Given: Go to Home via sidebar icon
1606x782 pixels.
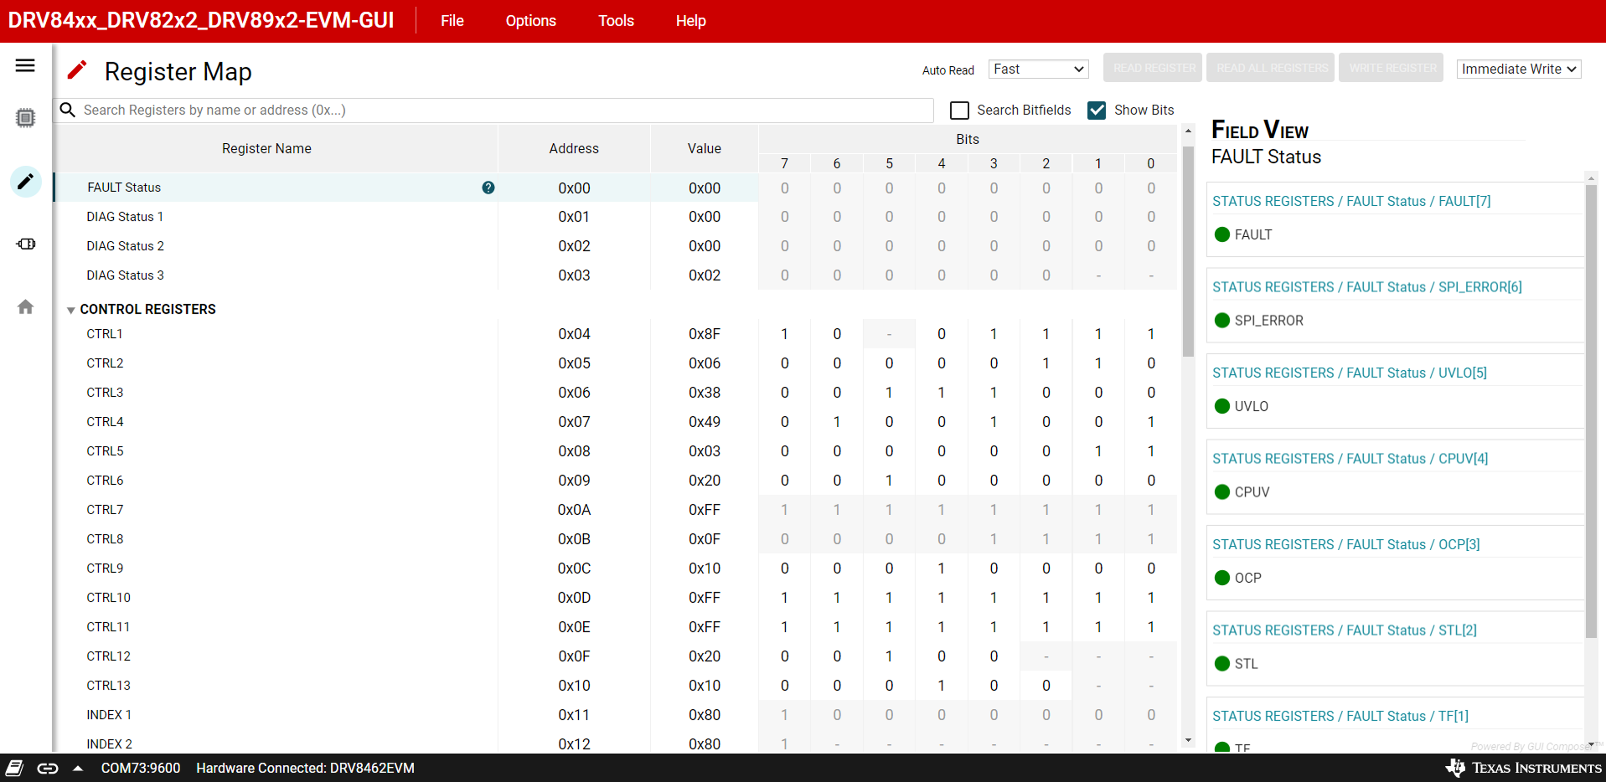Looking at the screenshot, I should point(26,307).
